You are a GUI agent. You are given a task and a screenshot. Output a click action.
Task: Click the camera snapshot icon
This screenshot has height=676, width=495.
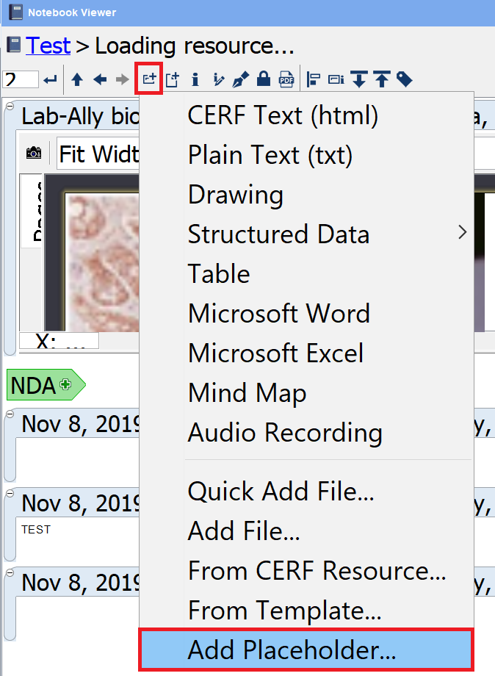[34, 154]
